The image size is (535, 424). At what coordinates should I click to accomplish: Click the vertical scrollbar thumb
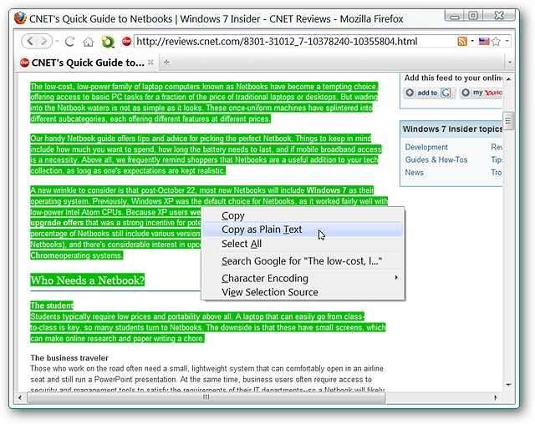coord(508,121)
